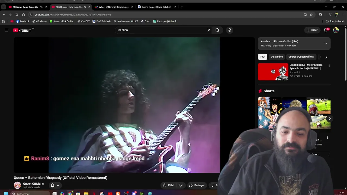This screenshot has width=347, height=195.
Task: Install app icon in the address bar
Action: tap(305, 15)
